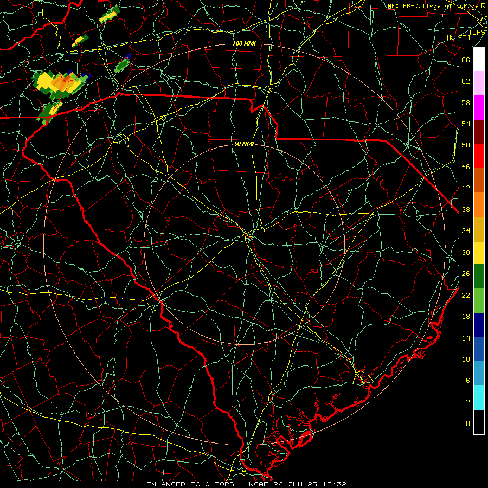Click the legend value 6
The width and height of the screenshot is (488, 488).
coord(468,381)
